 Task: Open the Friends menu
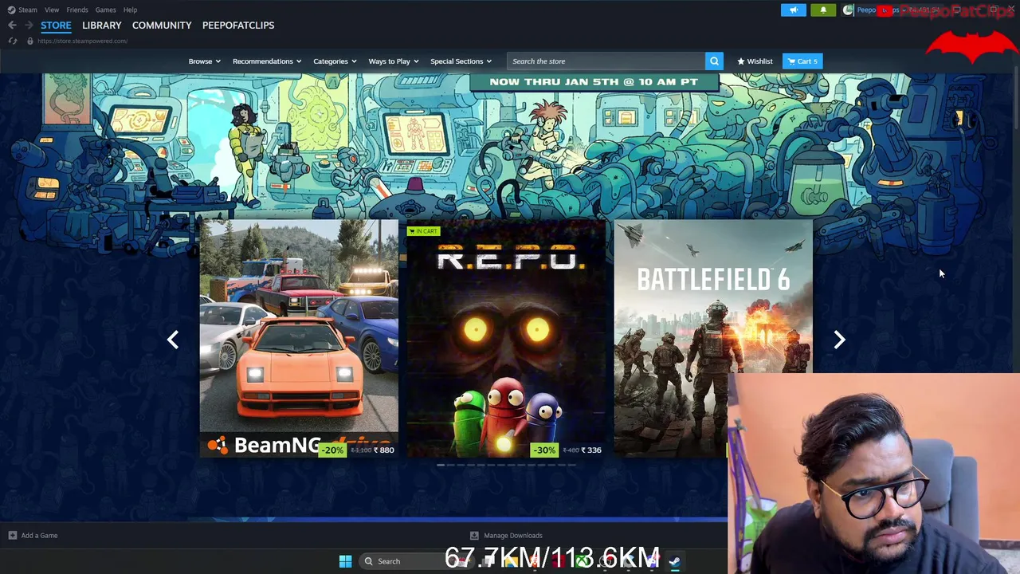pos(77,10)
